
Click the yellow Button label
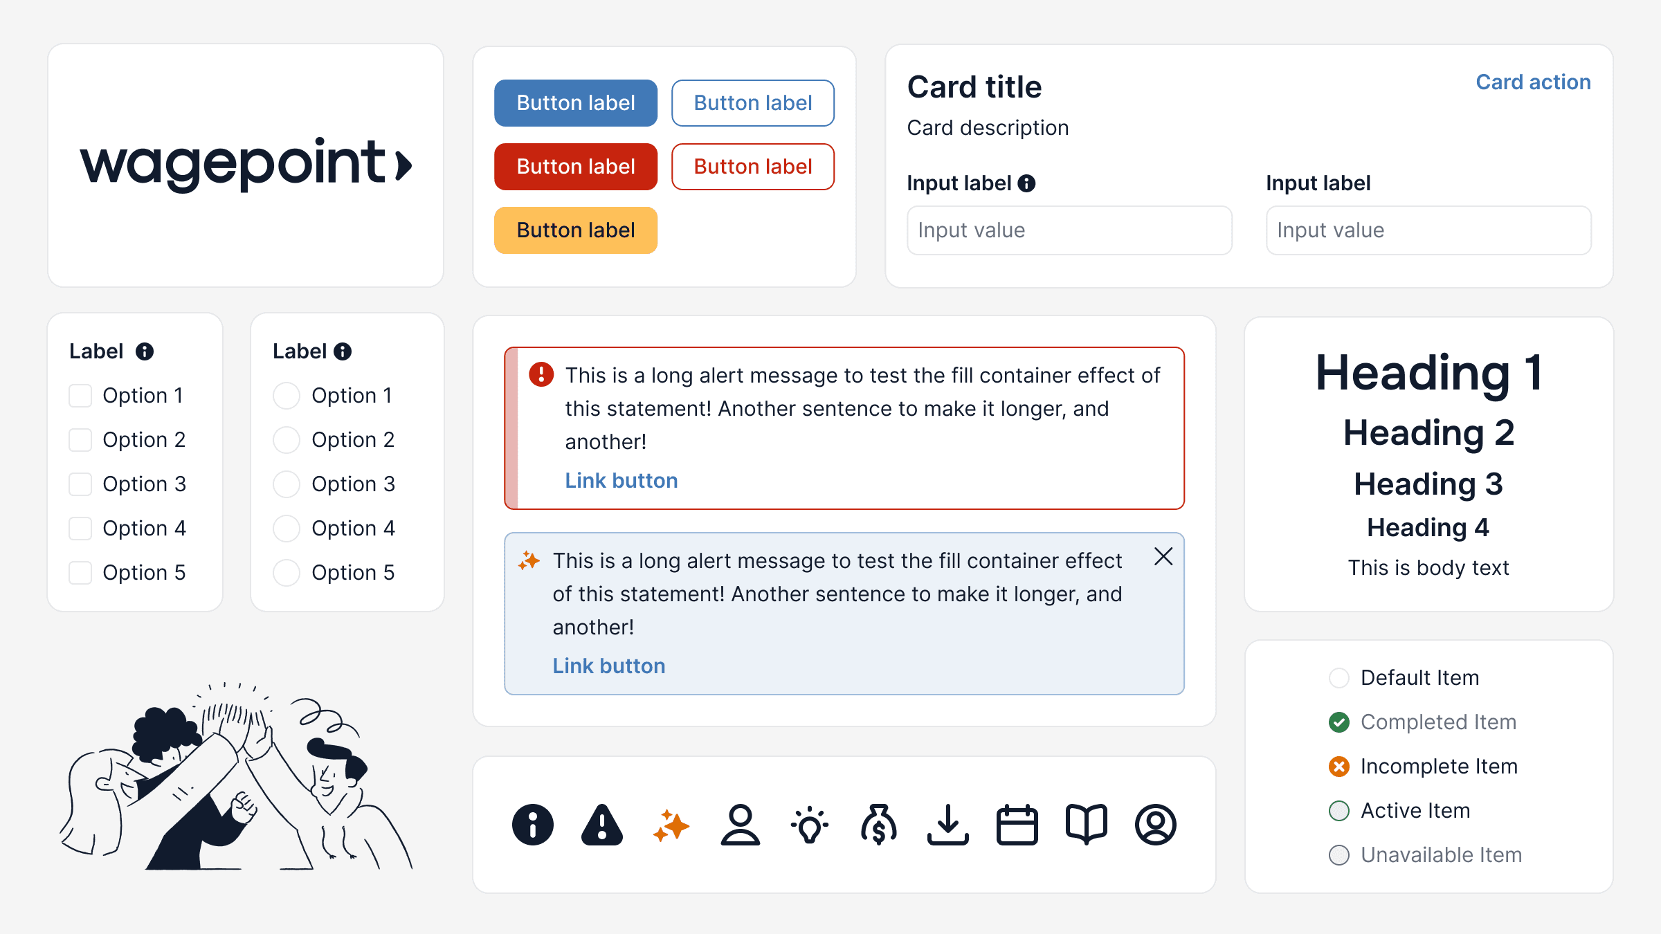(x=576, y=230)
